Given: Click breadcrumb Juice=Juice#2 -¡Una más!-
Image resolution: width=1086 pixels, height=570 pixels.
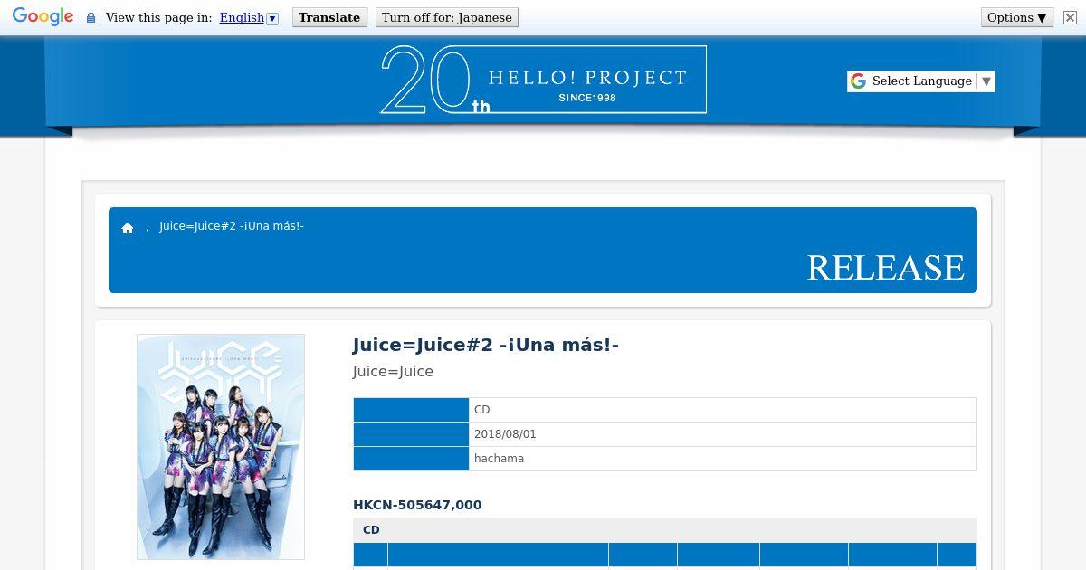Looking at the screenshot, I should (232, 225).
